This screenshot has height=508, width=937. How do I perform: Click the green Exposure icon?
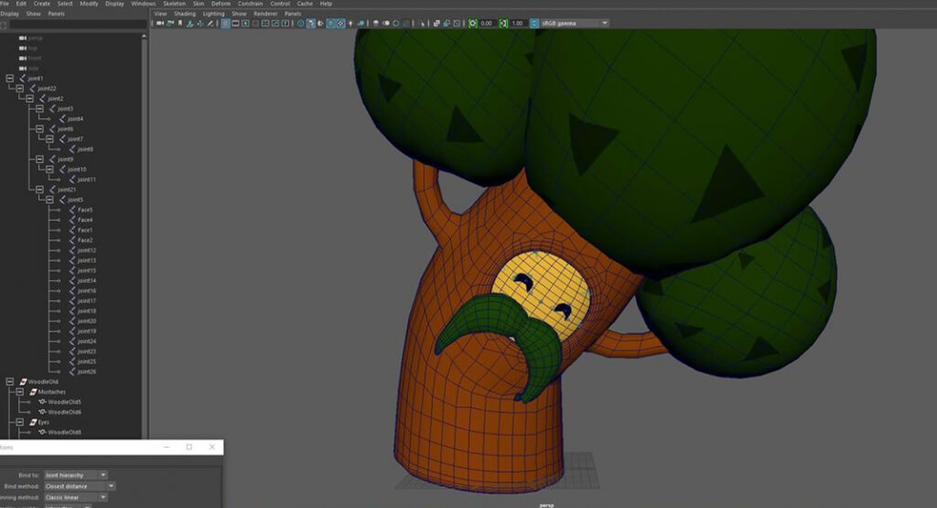click(473, 23)
